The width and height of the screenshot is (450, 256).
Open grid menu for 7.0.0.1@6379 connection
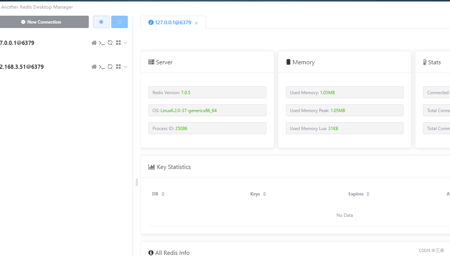(118, 43)
